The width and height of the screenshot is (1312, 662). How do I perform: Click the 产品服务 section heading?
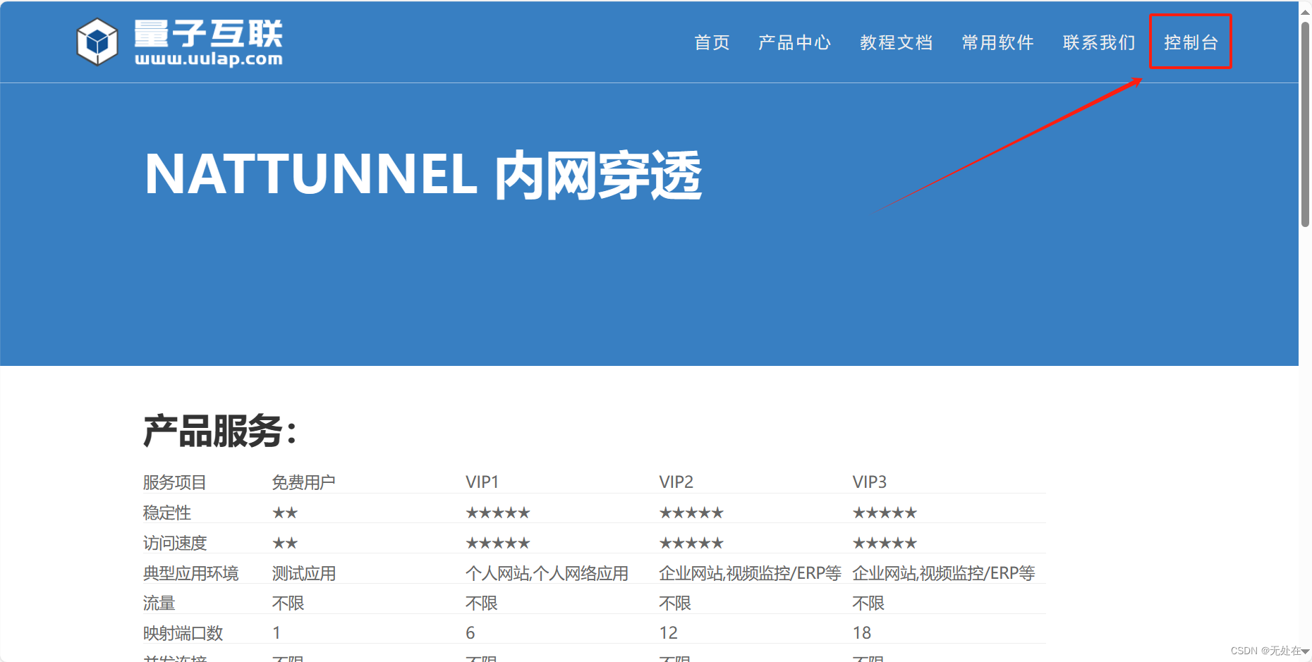point(220,431)
